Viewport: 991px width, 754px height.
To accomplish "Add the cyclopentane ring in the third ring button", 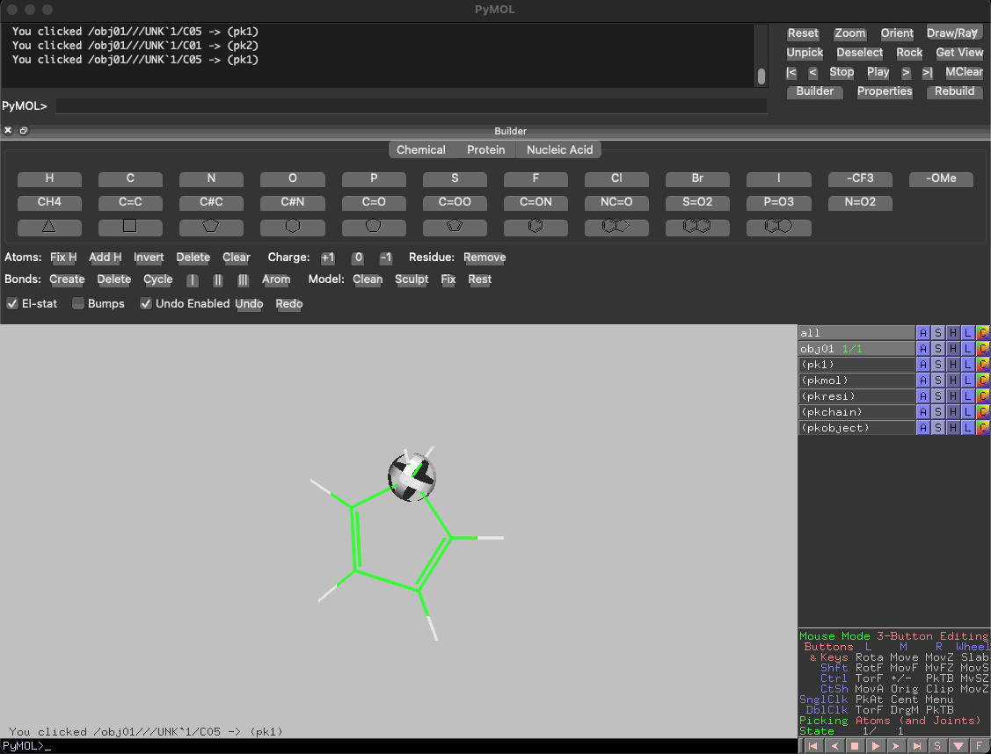I will coord(211,226).
